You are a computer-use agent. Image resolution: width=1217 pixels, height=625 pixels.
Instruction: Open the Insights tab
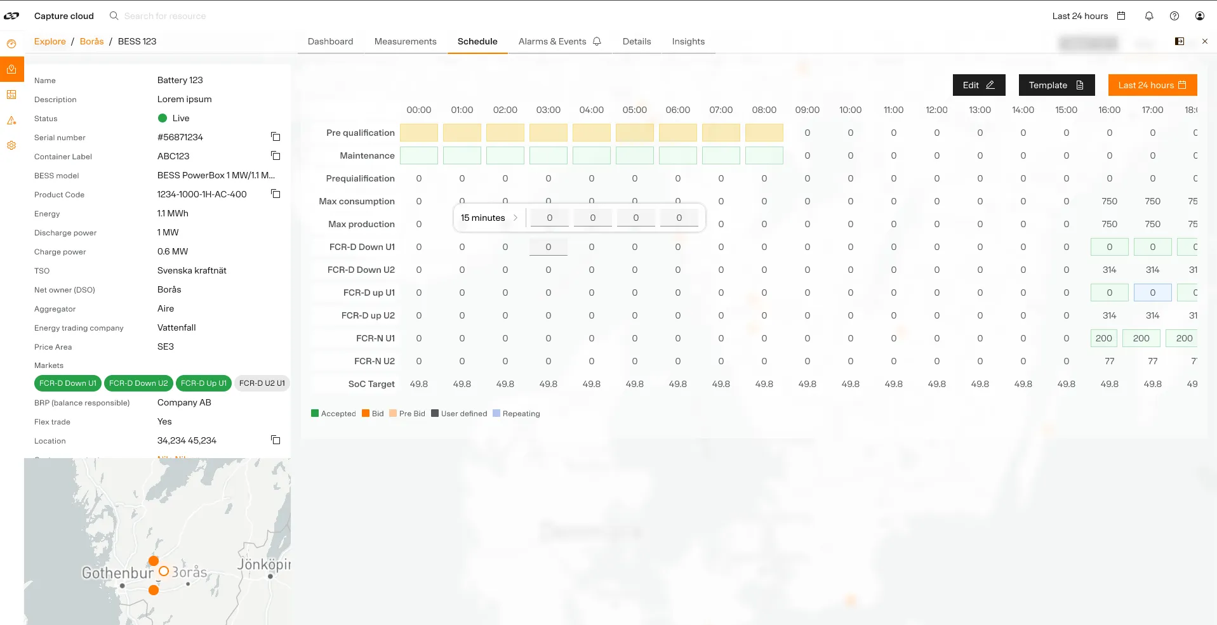pos(688,41)
